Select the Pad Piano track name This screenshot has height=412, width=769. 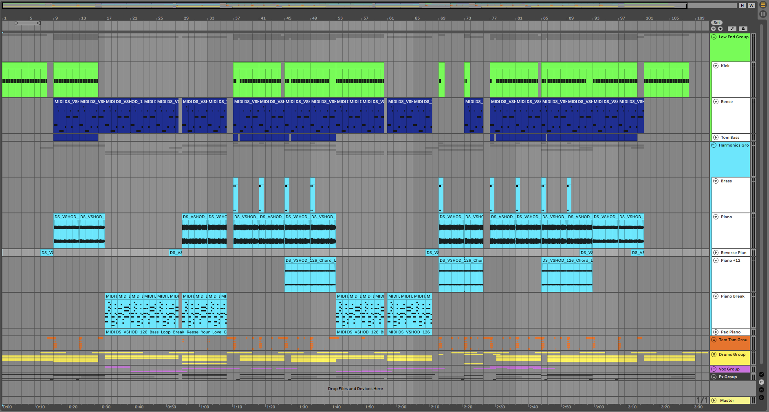(731, 332)
